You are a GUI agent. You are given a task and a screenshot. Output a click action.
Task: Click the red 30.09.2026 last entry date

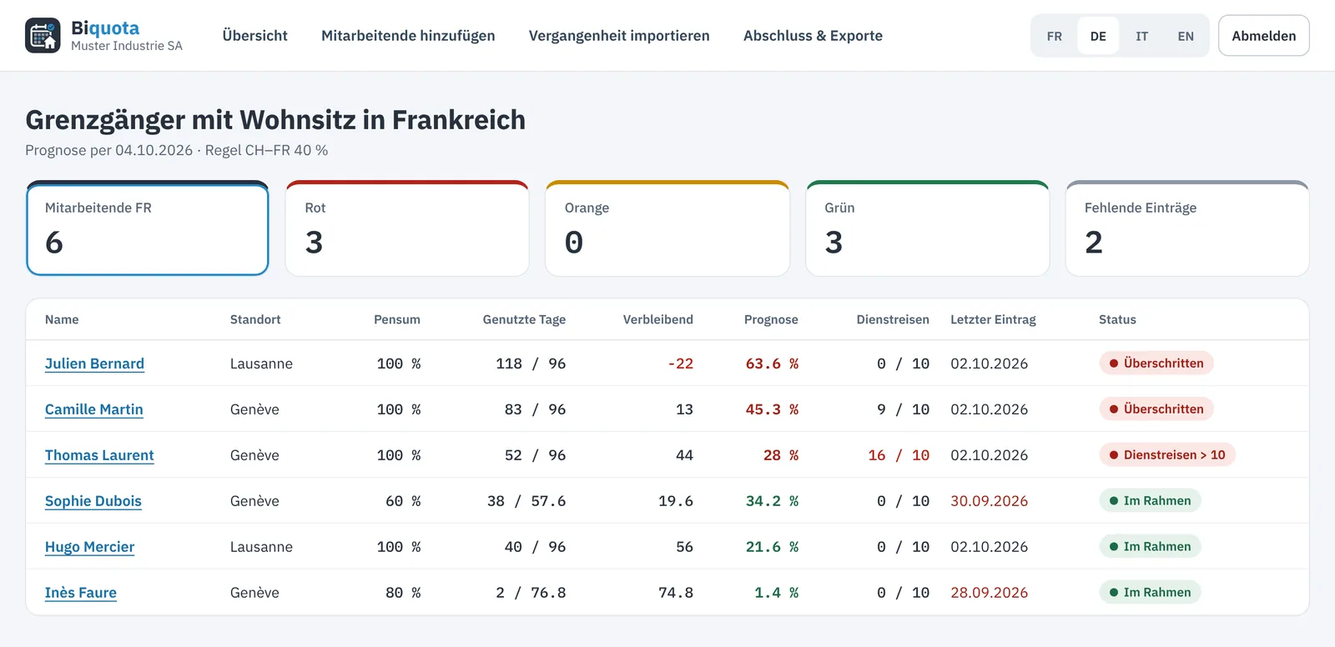989,501
